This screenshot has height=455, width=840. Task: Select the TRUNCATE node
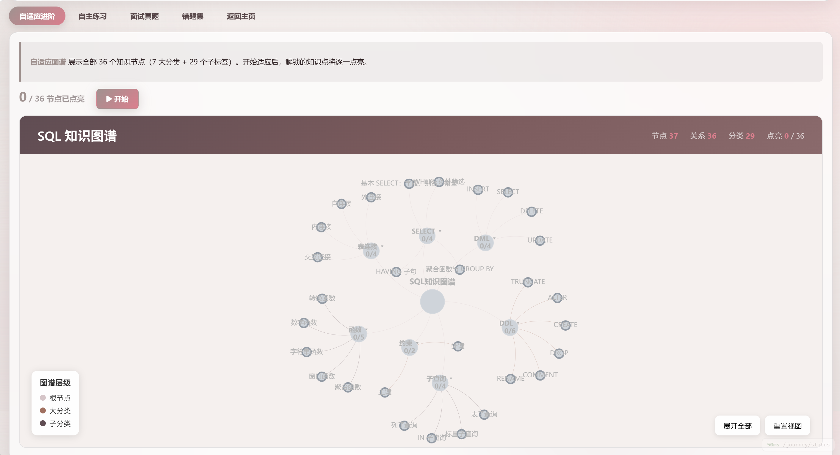(x=528, y=282)
